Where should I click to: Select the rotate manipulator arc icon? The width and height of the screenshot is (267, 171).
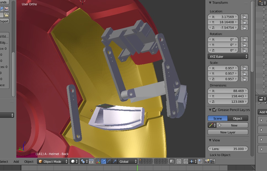click(x=109, y=162)
